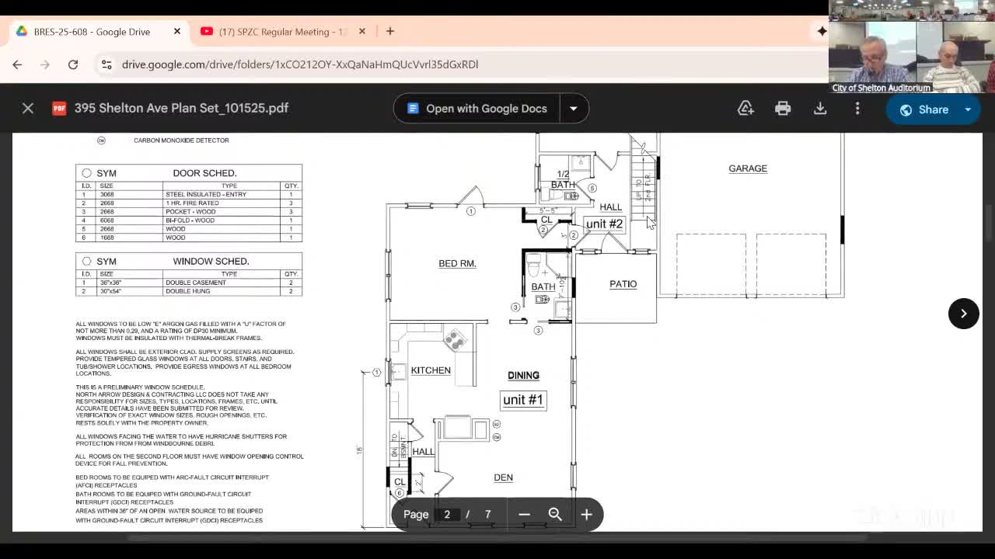Switch to SPZC Regular Meeting YouTube tab
The height and width of the screenshot is (559, 995).
pyautogui.click(x=284, y=32)
